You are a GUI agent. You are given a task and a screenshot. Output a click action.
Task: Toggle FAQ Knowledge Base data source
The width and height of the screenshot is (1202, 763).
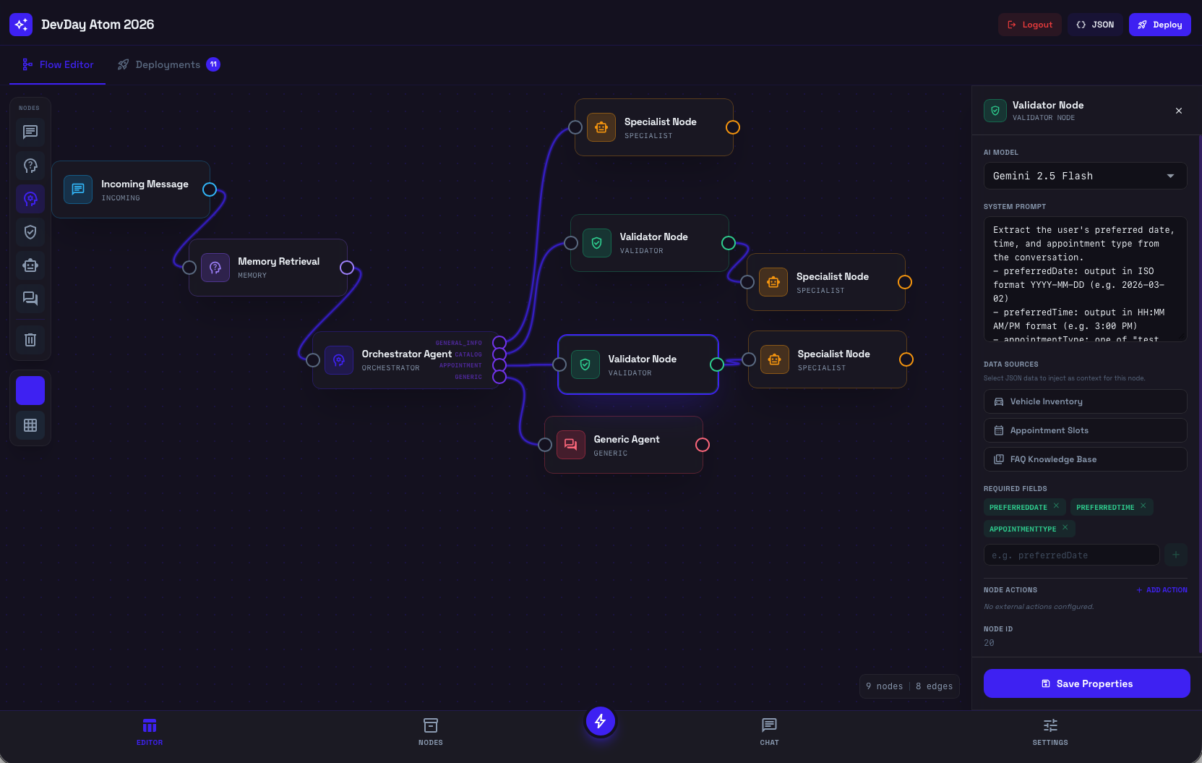coord(1085,459)
